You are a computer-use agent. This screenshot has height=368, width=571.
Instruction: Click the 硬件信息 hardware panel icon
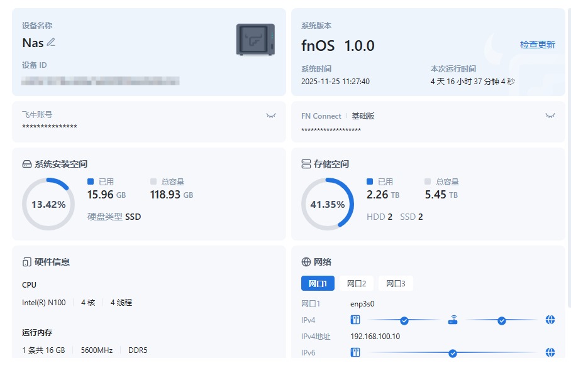[26, 261]
